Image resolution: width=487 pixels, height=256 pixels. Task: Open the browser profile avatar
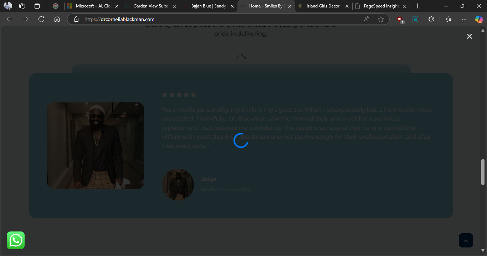7,6
